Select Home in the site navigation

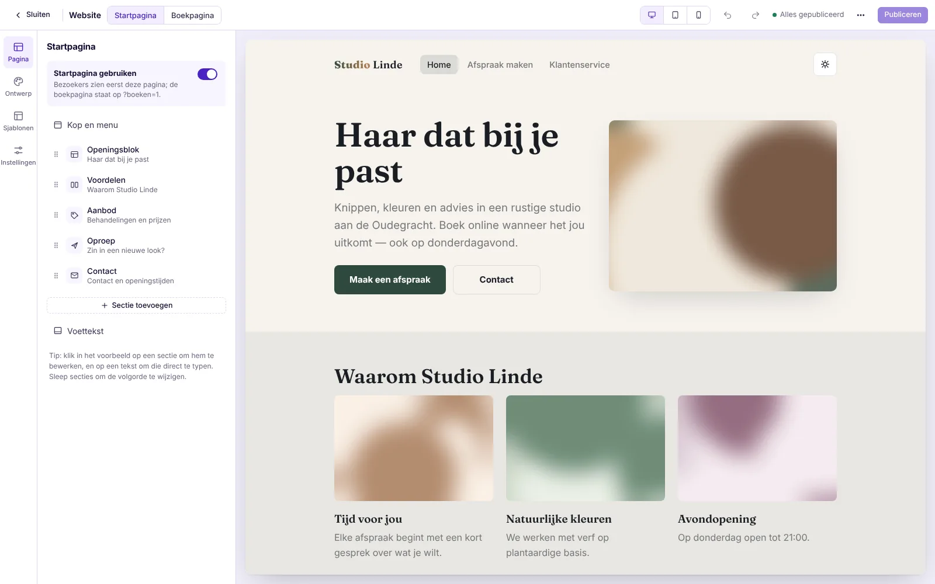439,65
